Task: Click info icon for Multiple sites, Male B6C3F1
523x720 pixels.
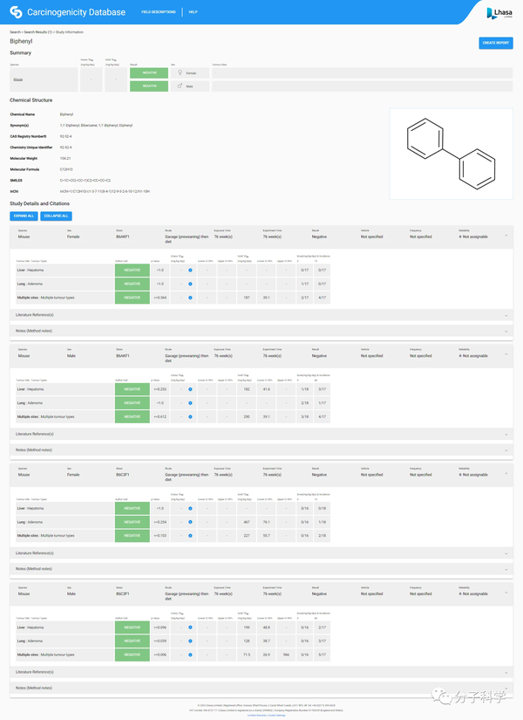Action: 190,655
